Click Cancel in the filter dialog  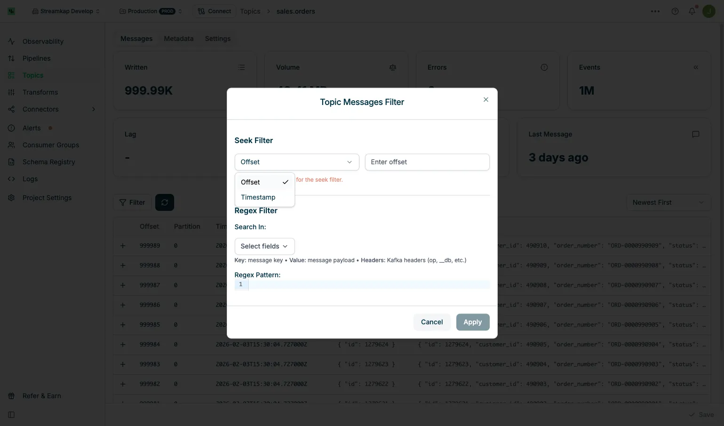click(x=432, y=322)
